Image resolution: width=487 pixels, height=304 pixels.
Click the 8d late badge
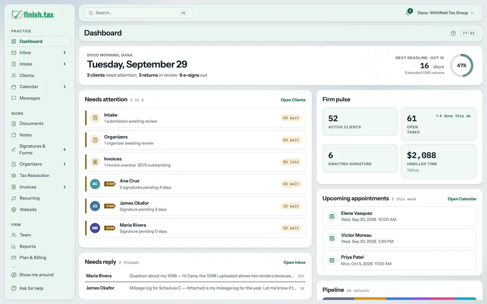coord(291,162)
